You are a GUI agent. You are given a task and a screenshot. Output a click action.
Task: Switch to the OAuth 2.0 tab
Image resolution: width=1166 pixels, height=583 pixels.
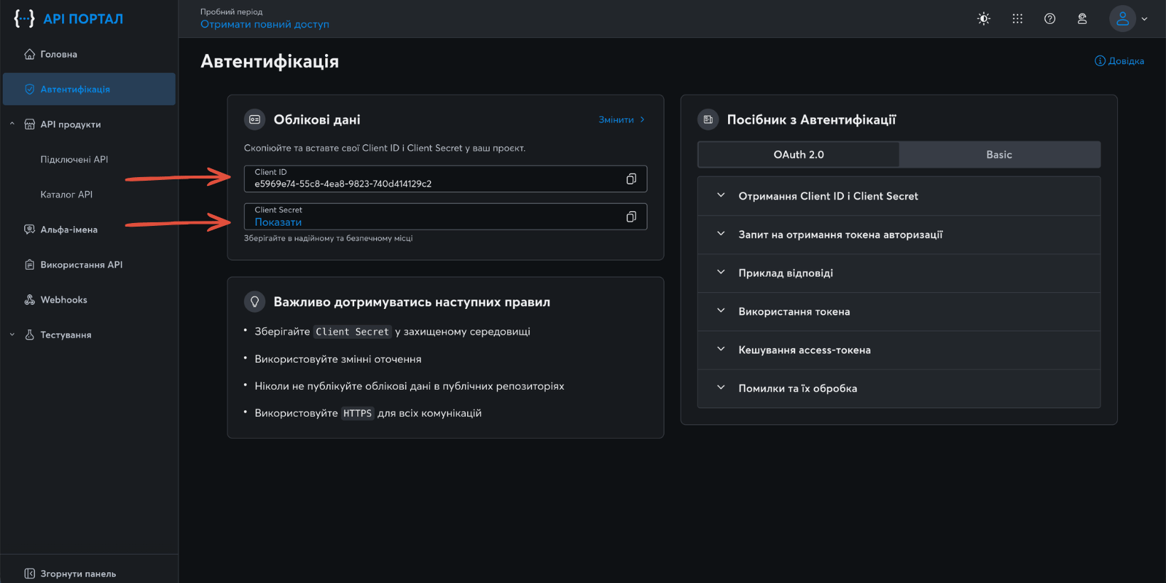[x=799, y=154]
